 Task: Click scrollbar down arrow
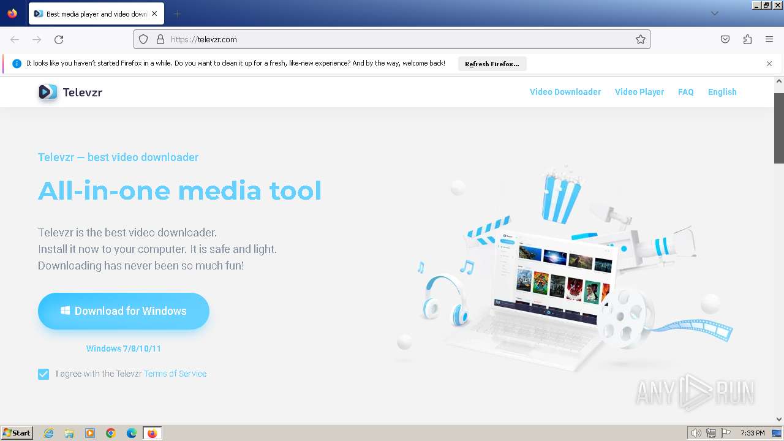tap(779, 420)
